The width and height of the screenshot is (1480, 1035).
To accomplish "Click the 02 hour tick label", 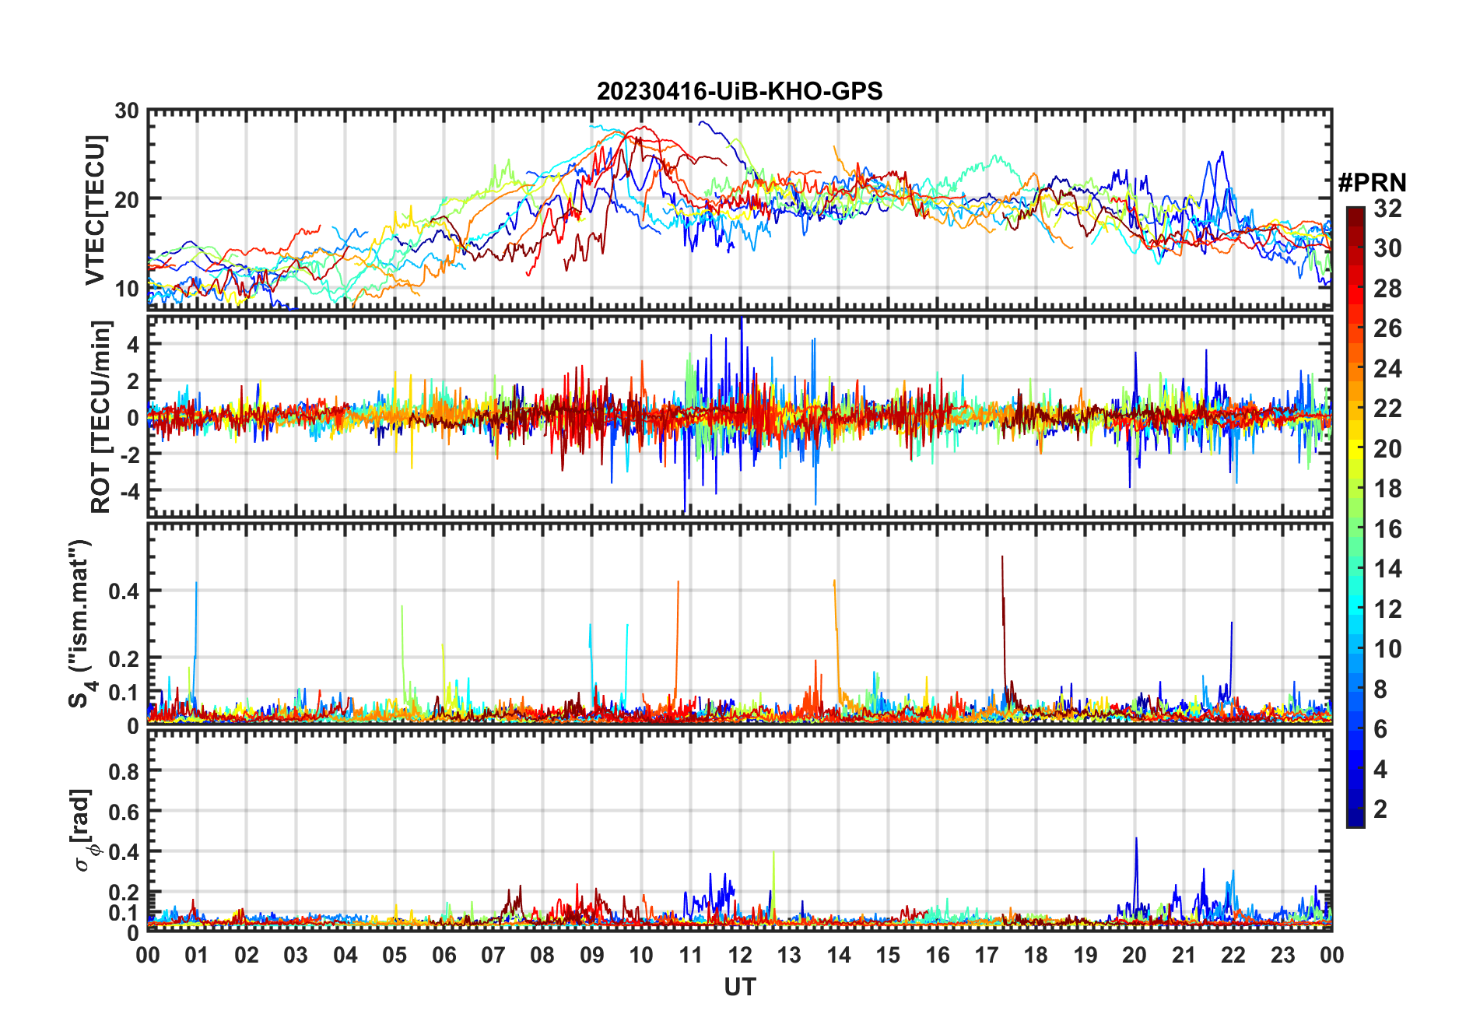I will pyautogui.click(x=247, y=955).
